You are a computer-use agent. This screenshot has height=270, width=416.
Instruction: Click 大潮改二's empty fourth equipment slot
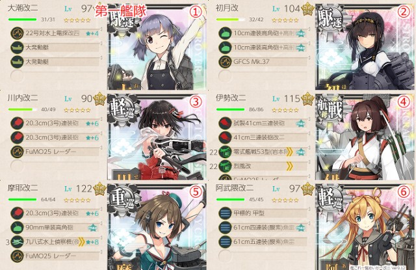[x=17, y=76]
